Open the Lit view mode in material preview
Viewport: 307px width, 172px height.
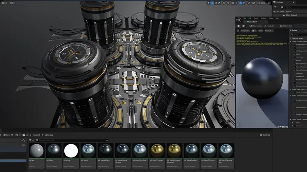254,31
